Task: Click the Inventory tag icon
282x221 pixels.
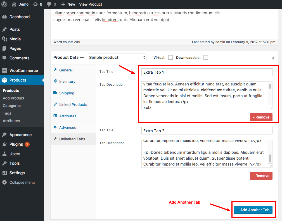Action: [55, 81]
